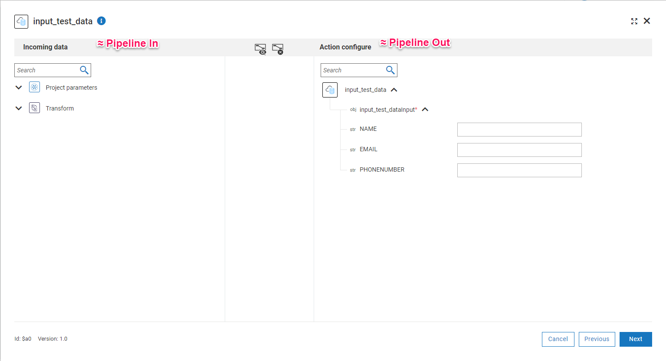Click into the EMAIL value field

click(519, 150)
